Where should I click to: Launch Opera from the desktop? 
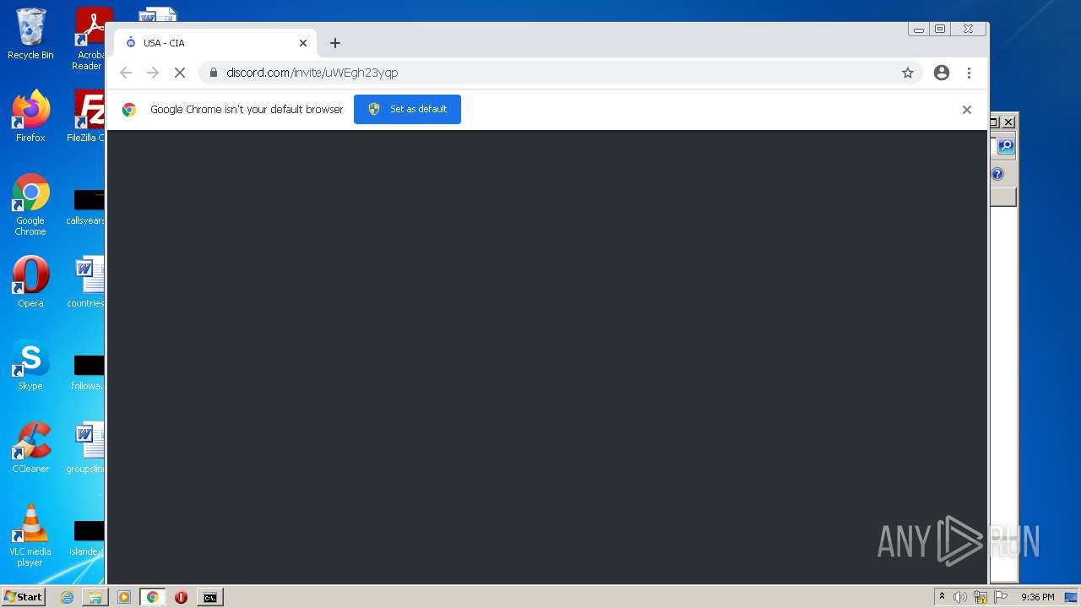click(x=30, y=282)
